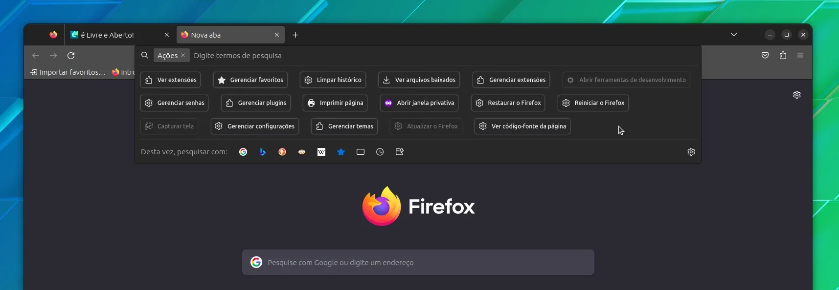Search bookmarks with the blue star icon
Image resolution: width=839 pixels, height=290 pixels.
click(x=341, y=152)
